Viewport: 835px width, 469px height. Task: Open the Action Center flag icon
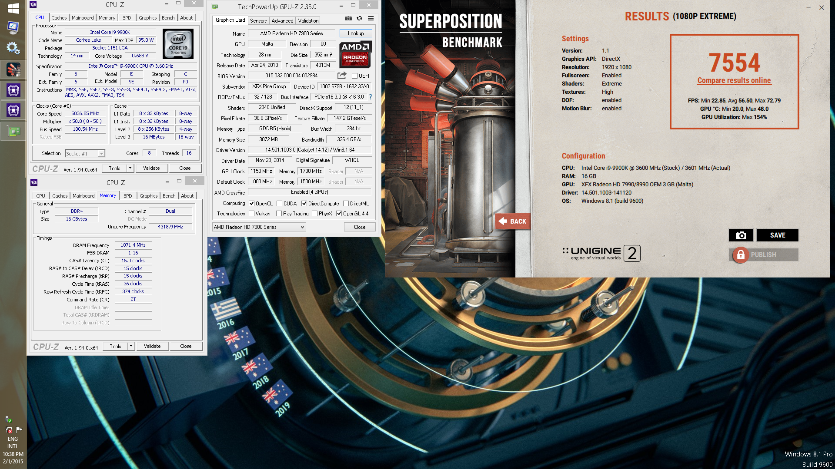tap(19, 429)
